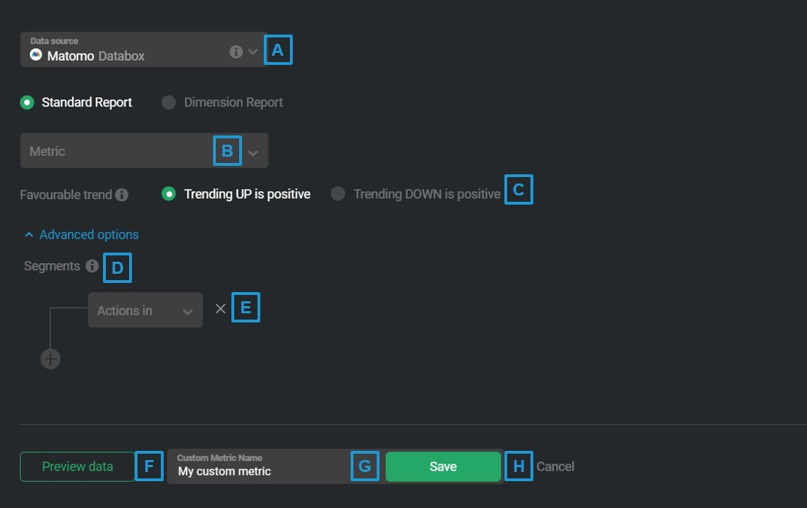Image resolution: width=807 pixels, height=508 pixels.
Task: Select the Dimension Report radio button
Action: click(169, 102)
